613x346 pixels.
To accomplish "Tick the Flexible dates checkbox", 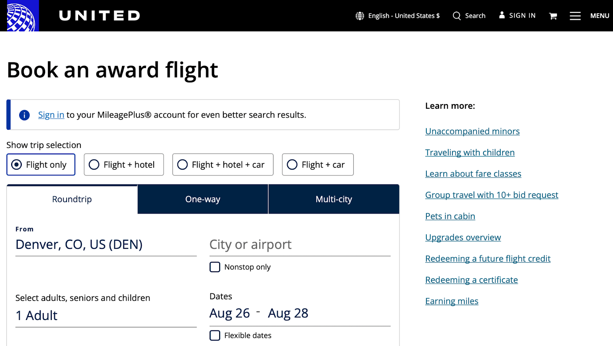I will pos(215,335).
